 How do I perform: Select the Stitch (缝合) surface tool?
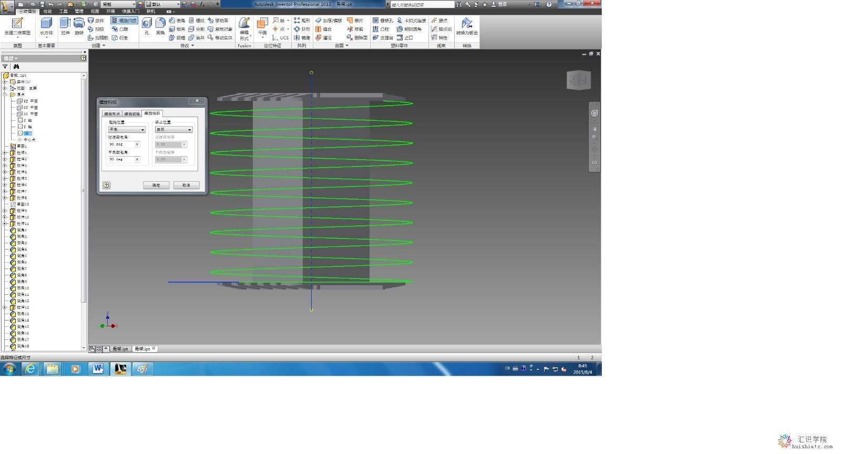coord(324,29)
